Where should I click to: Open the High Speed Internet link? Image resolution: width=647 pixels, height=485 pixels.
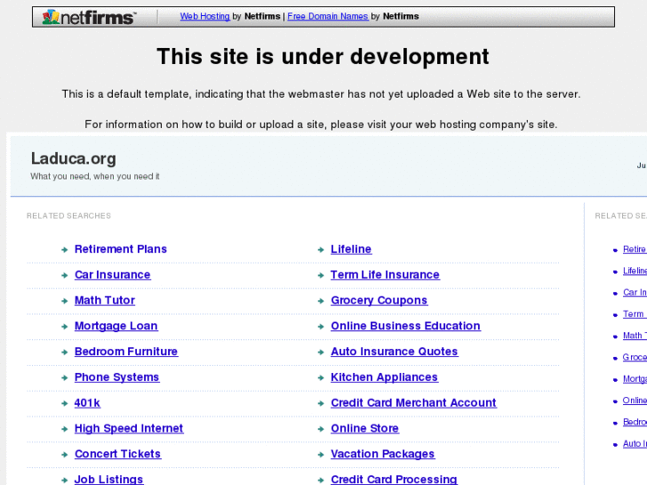tap(129, 428)
